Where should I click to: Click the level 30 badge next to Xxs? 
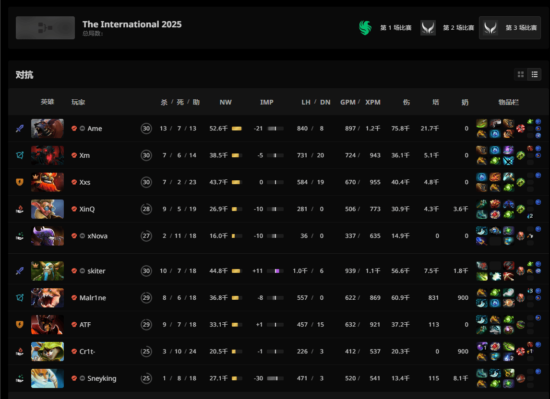[x=146, y=182]
